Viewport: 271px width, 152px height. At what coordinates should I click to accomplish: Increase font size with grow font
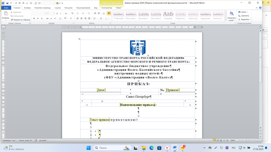(x=57, y=13)
